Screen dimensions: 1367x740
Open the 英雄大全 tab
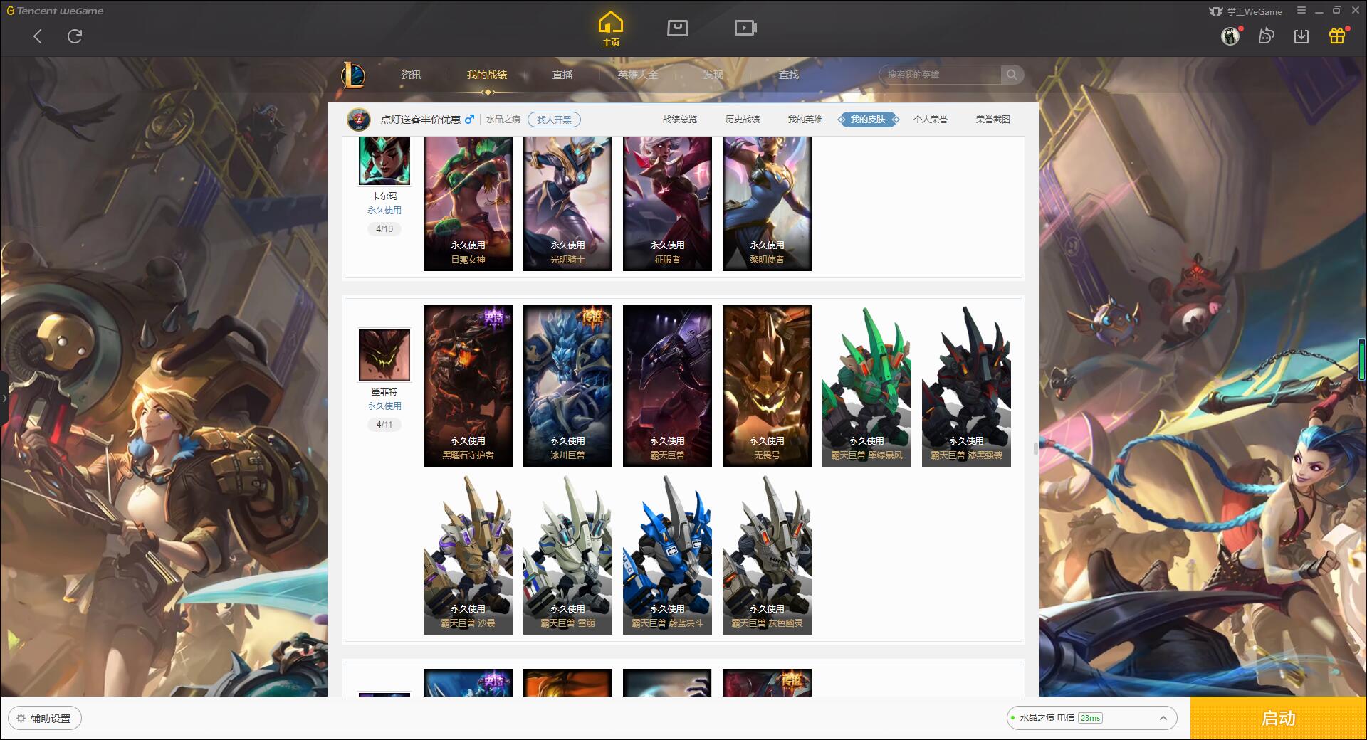click(x=638, y=75)
